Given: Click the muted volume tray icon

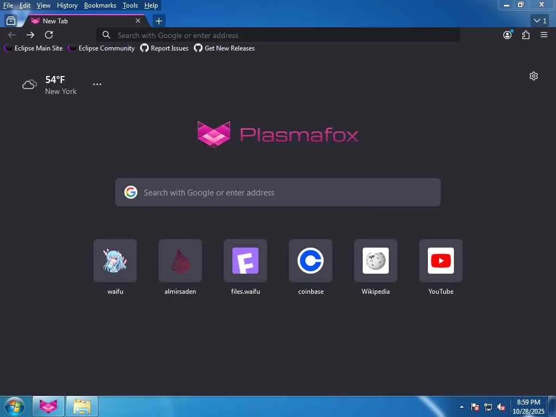Looking at the screenshot, I should point(501,407).
